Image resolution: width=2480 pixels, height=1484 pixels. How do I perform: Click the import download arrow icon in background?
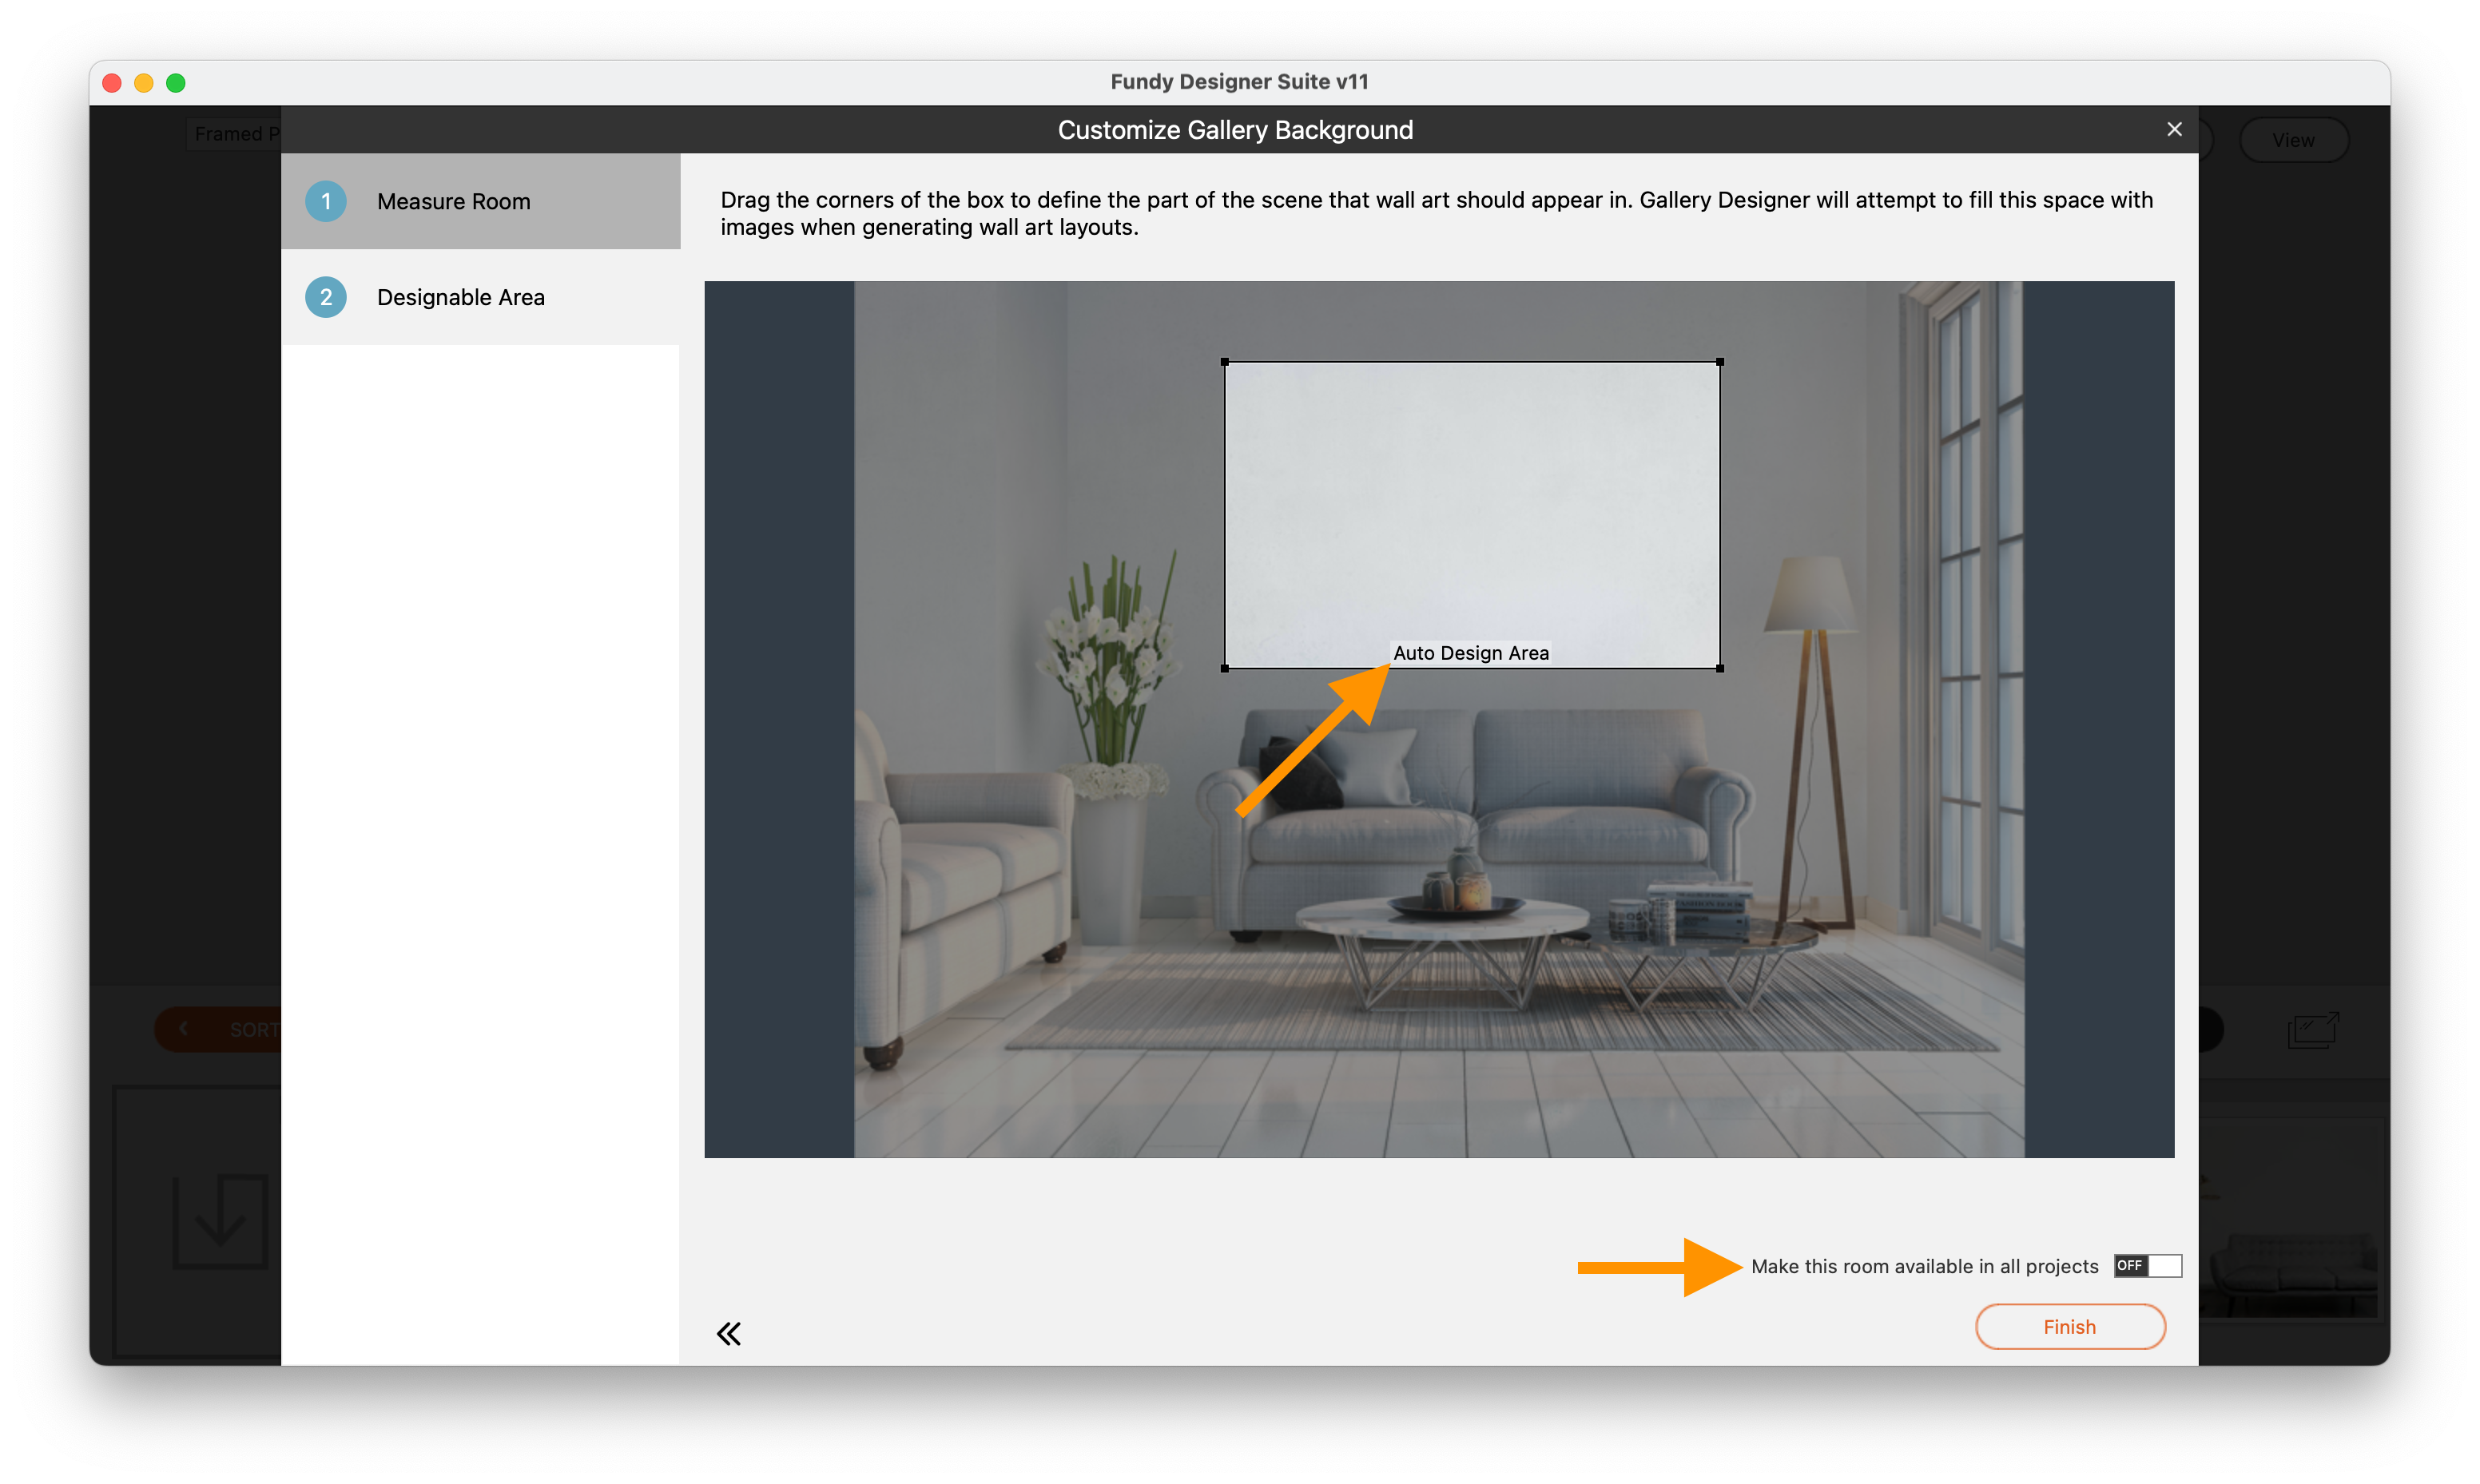click(x=220, y=1221)
